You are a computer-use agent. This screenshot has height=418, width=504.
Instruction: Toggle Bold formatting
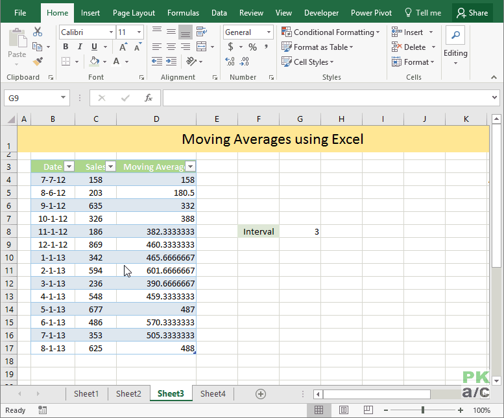point(66,47)
